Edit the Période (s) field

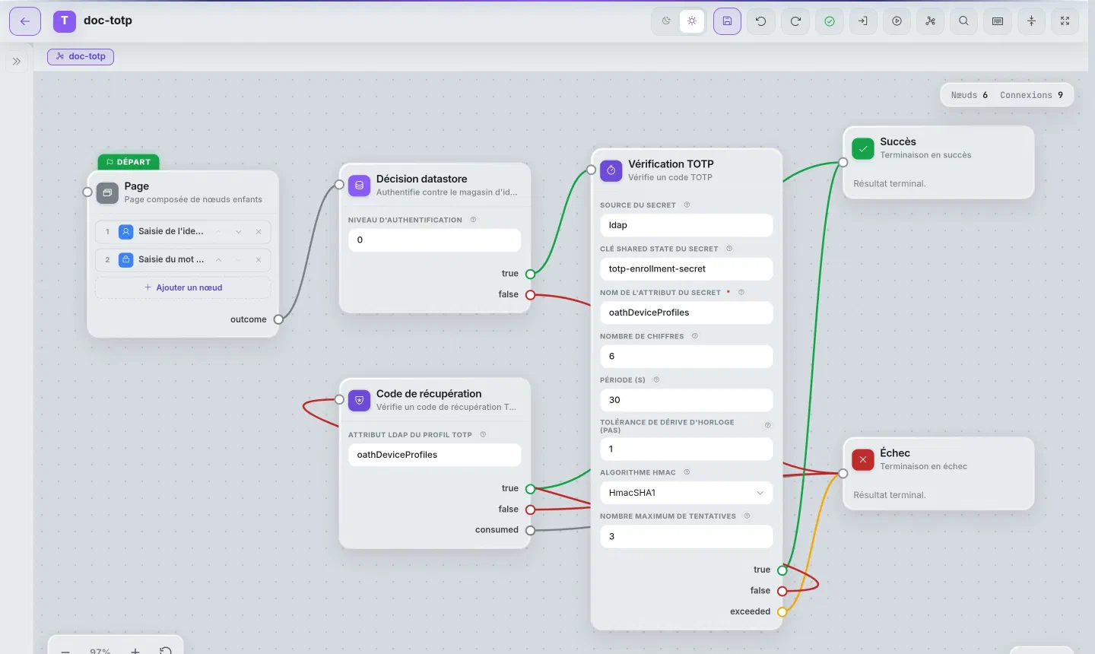coord(687,400)
